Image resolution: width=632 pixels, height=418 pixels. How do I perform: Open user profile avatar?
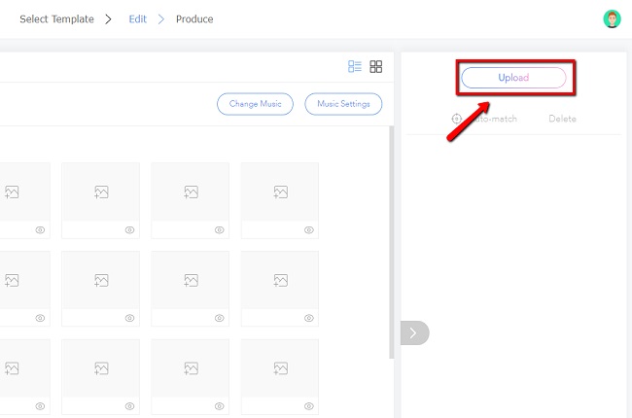coord(612,19)
